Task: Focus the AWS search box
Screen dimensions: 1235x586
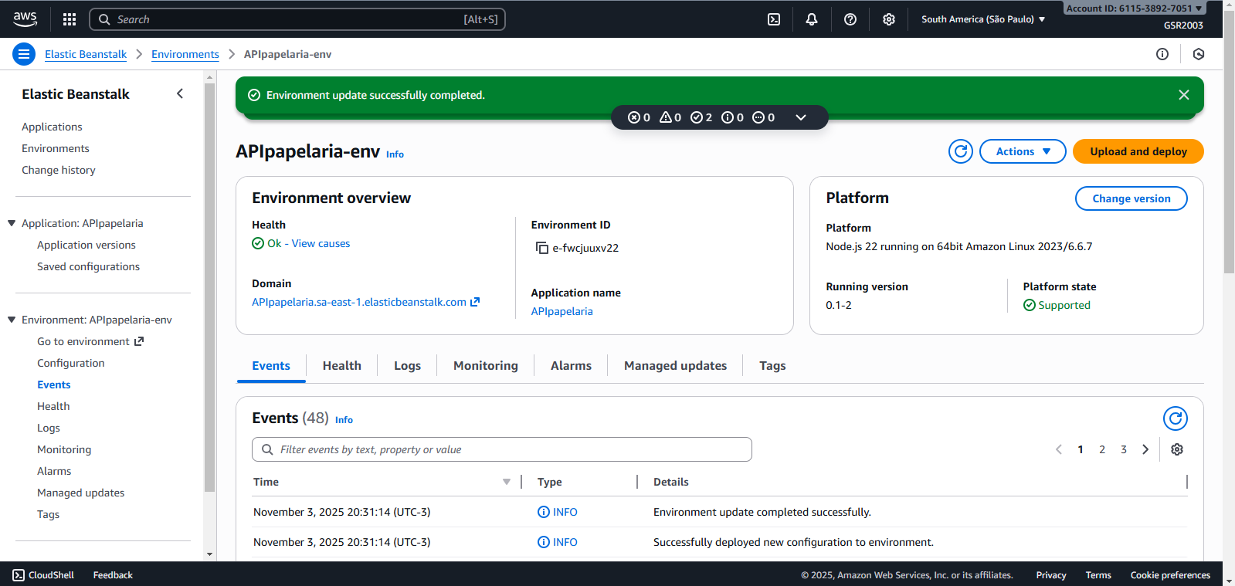Action: coord(297,19)
